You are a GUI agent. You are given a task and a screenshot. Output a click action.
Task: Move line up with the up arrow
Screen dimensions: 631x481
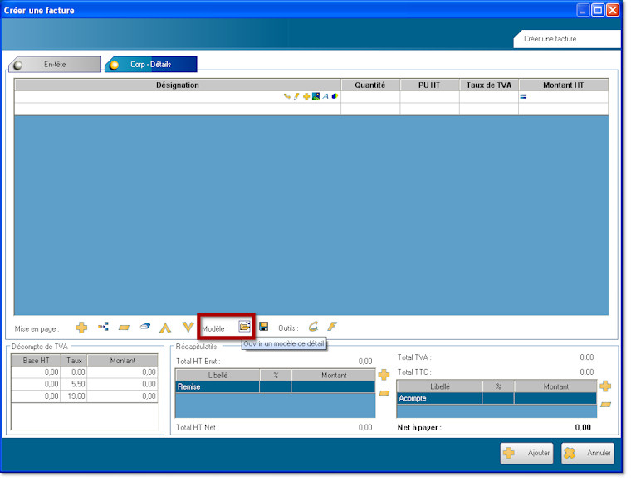(165, 328)
